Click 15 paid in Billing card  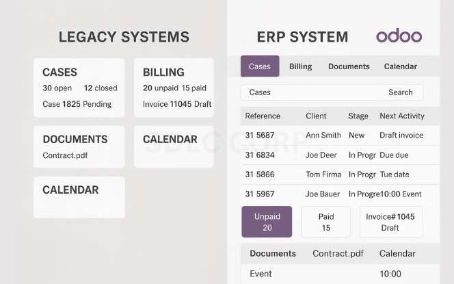click(x=194, y=88)
